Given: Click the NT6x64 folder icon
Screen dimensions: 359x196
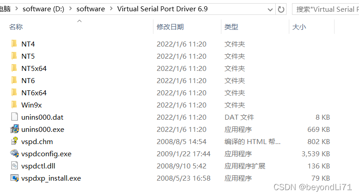Looking at the screenshot, I should point(14,92).
